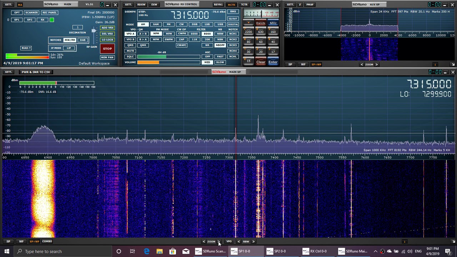Click the decimation value box
The height and width of the screenshot is (257, 457).
[x=77, y=27]
